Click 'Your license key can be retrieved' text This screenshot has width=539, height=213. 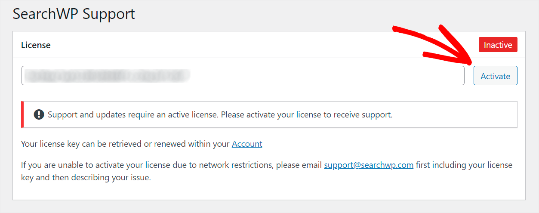[125, 144]
